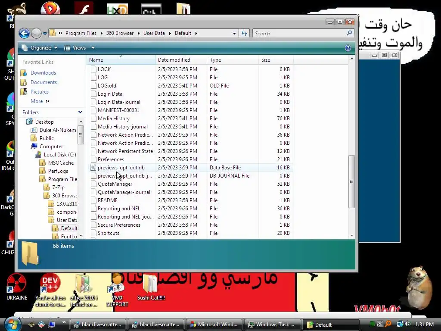Image resolution: width=441 pixels, height=331 pixels.
Task: Select the LOCK file icon
Action: click(93, 69)
